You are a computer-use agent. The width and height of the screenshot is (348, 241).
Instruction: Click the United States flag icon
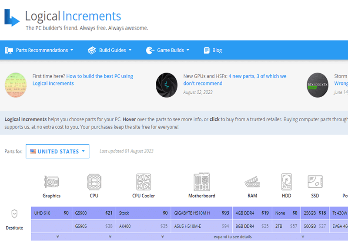click(x=33, y=151)
